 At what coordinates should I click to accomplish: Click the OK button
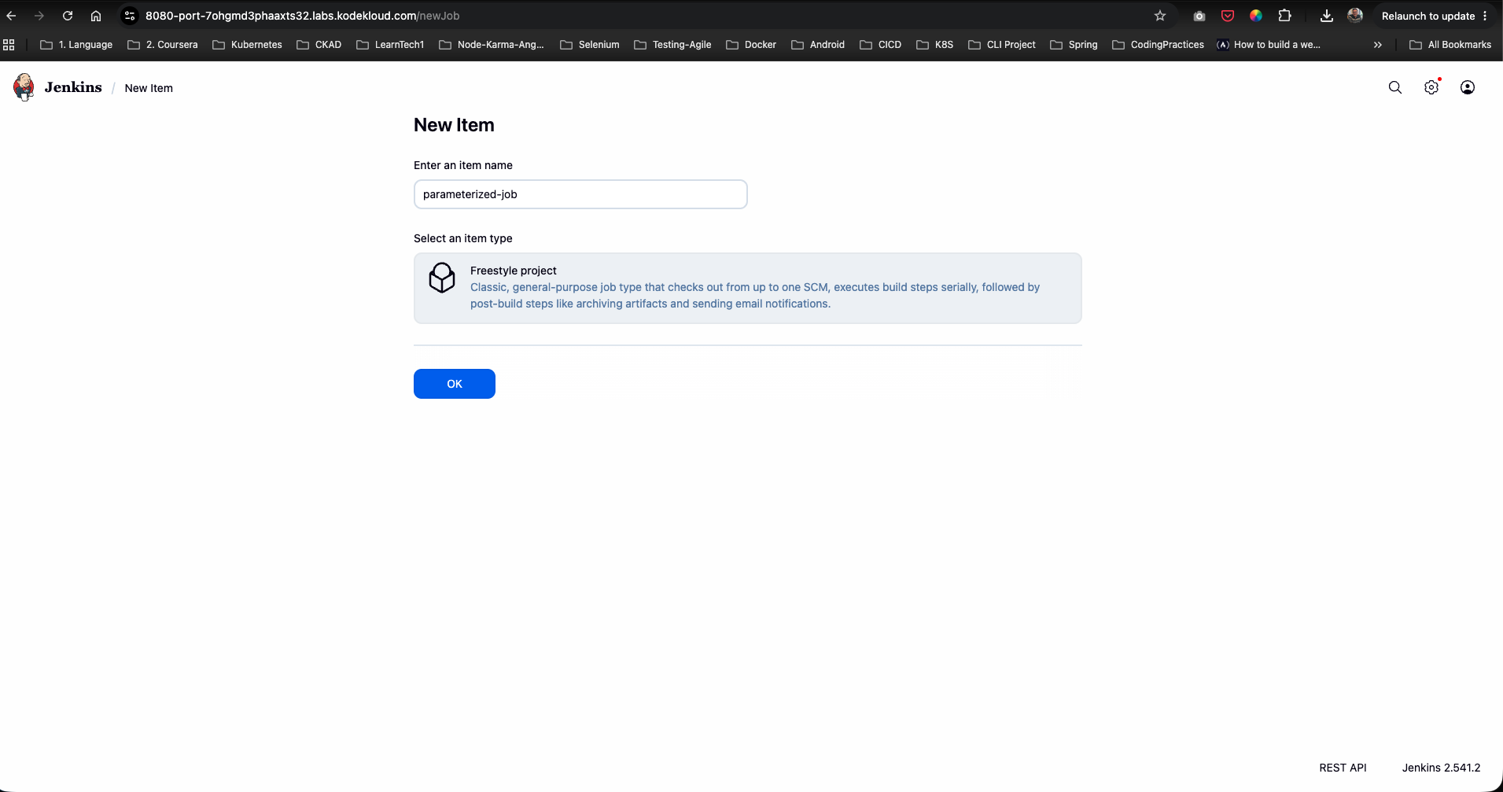point(455,384)
